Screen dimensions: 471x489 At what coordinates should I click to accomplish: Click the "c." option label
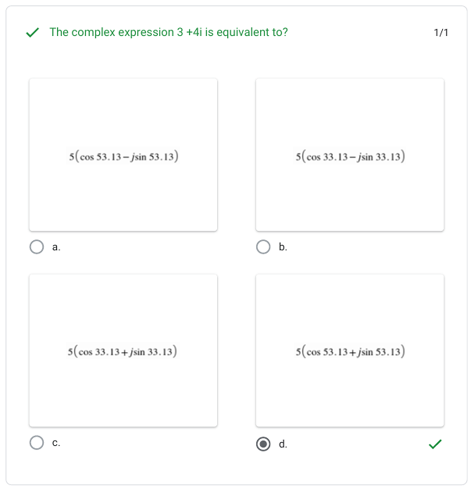pyautogui.click(x=56, y=442)
